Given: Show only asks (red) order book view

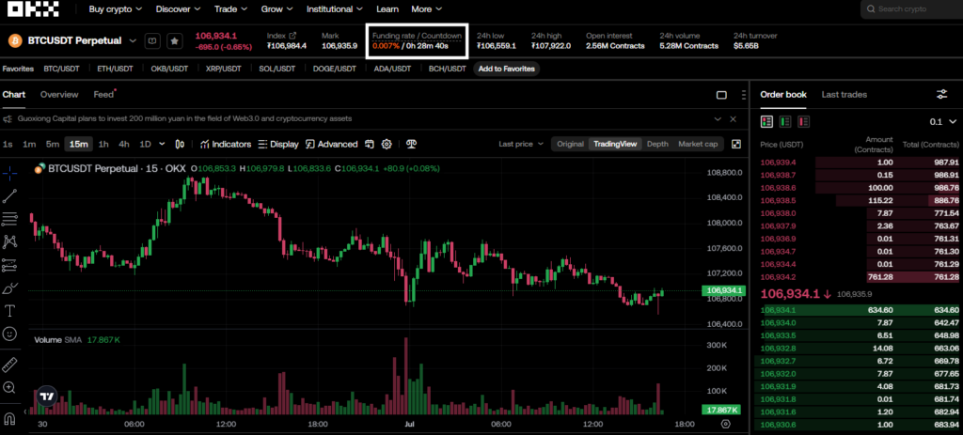Looking at the screenshot, I should (803, 121).
